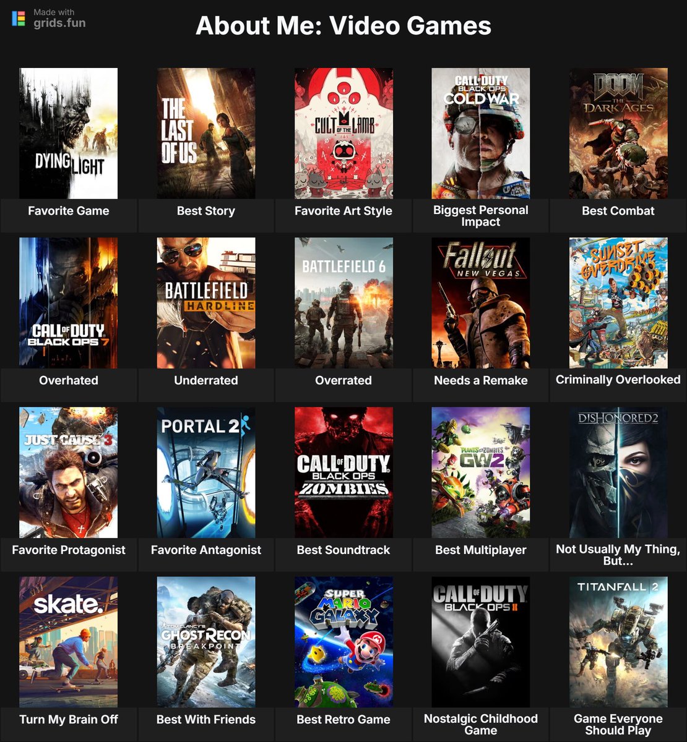
Task: Select The Last of Us cover
Action: pos(206,133)
